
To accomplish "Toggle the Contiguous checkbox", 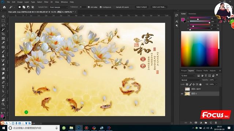I will 101,7.
